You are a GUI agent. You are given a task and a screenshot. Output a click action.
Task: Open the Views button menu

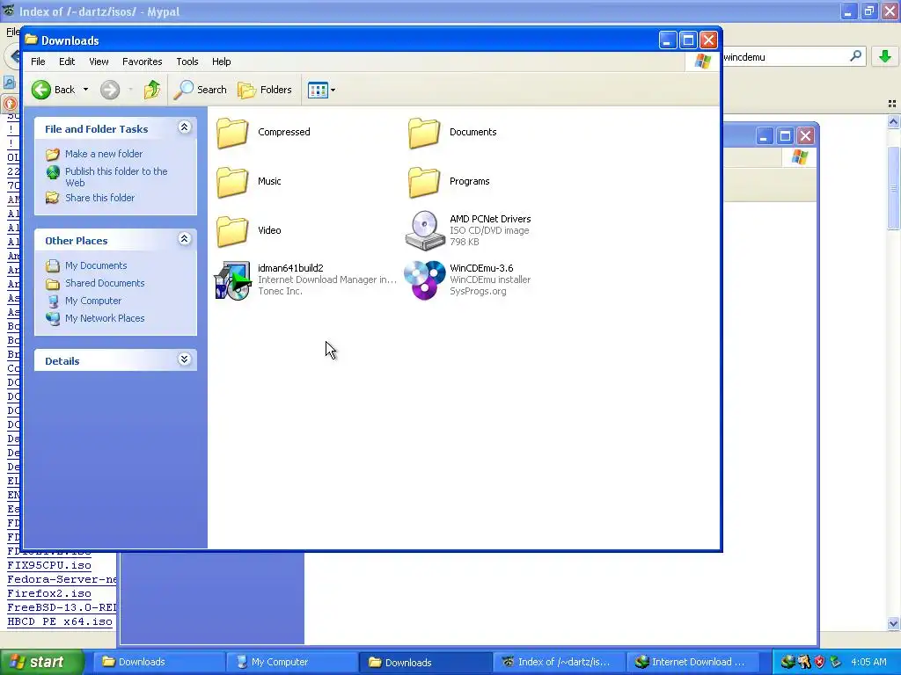click(321, 91)
